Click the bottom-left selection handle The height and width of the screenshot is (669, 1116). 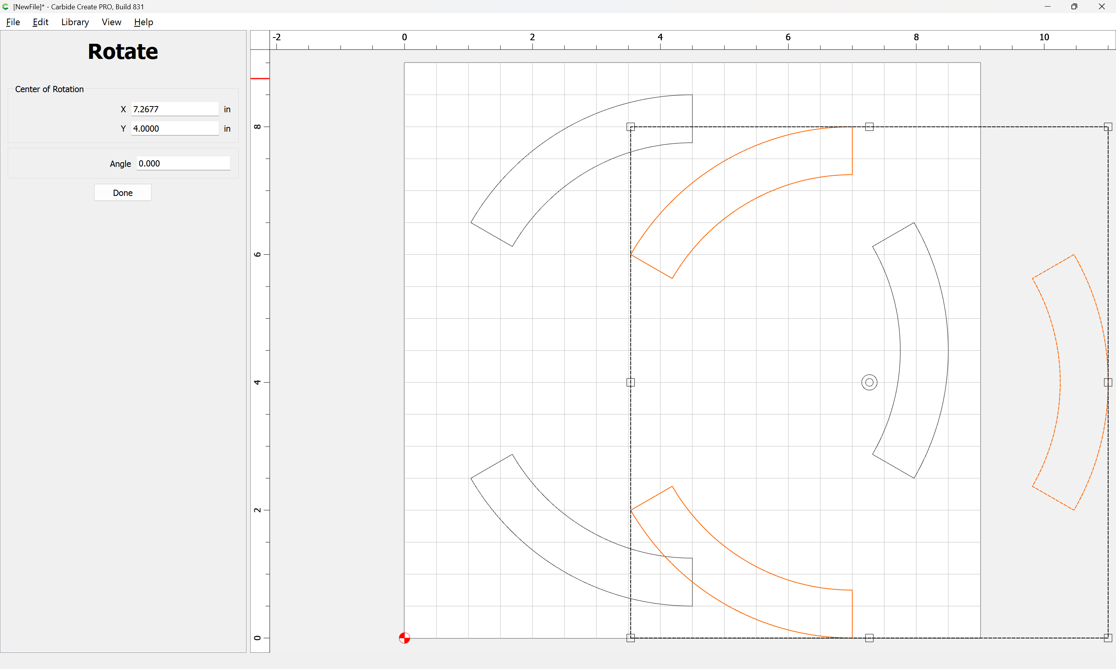630,638
